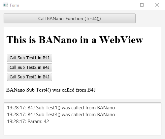The image size is (165, 139).
Task: Click the Call BANano-Function (Test4()) button
Action: tap(70, 18)
